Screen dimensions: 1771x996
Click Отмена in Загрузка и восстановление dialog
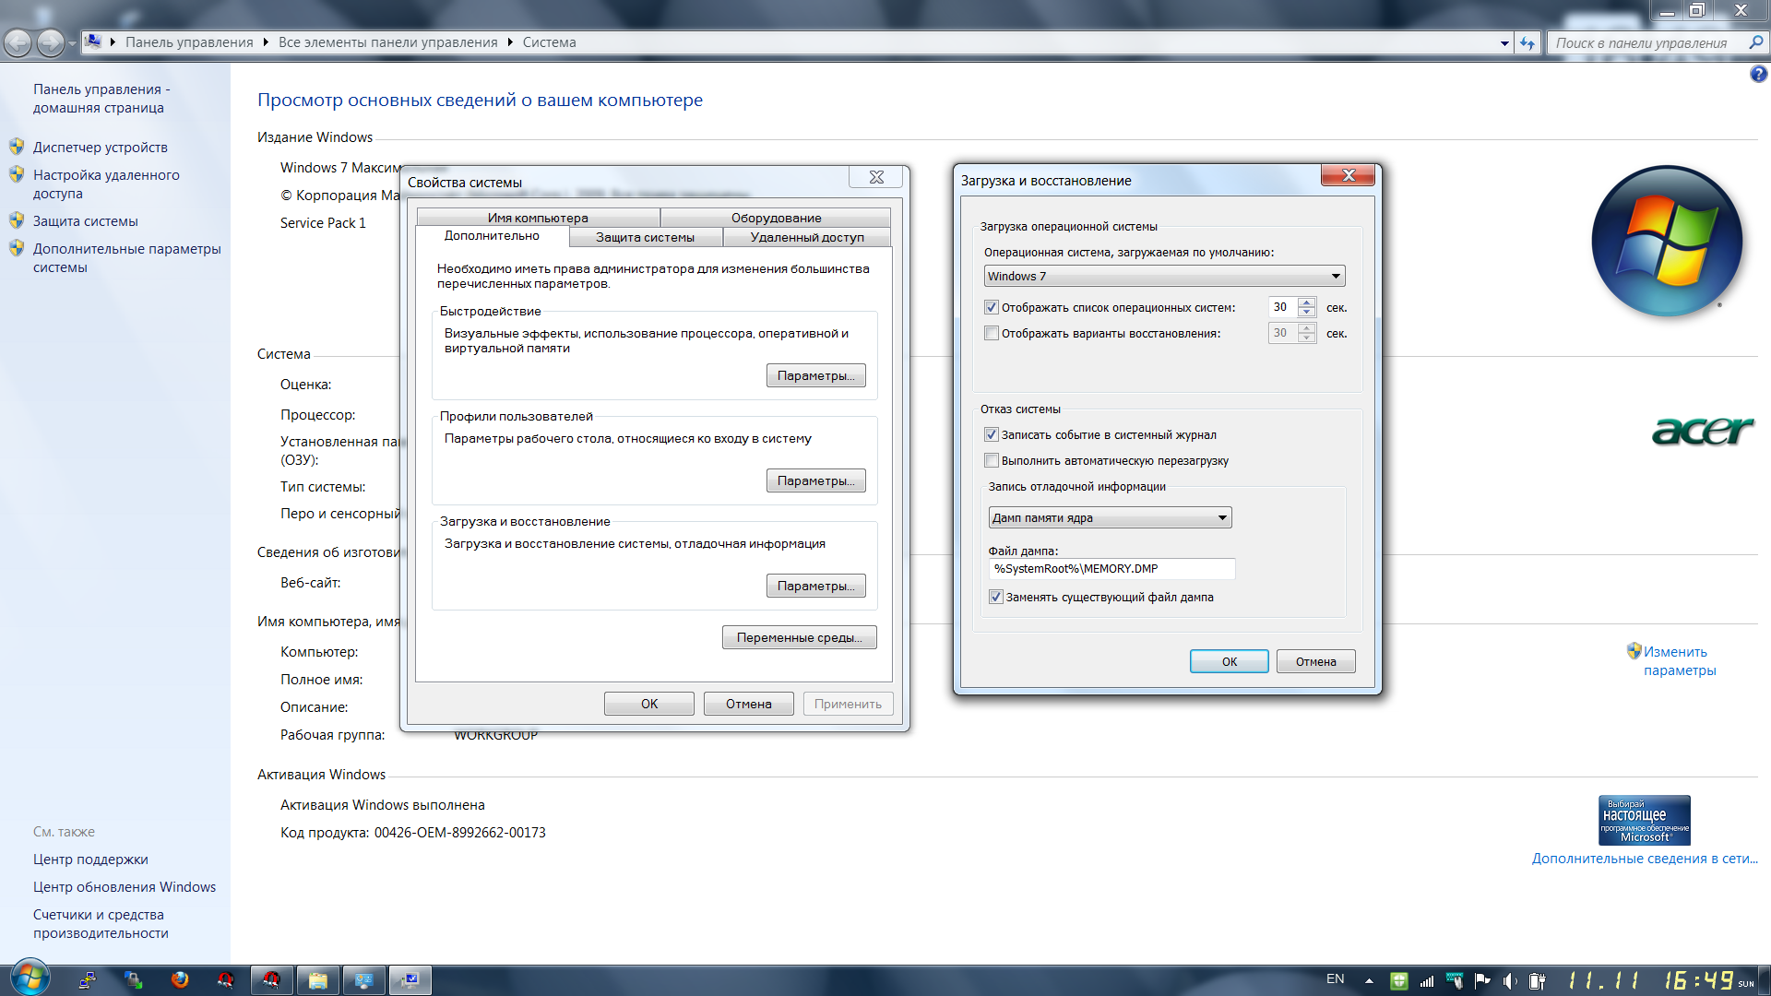pos(1315,661)
